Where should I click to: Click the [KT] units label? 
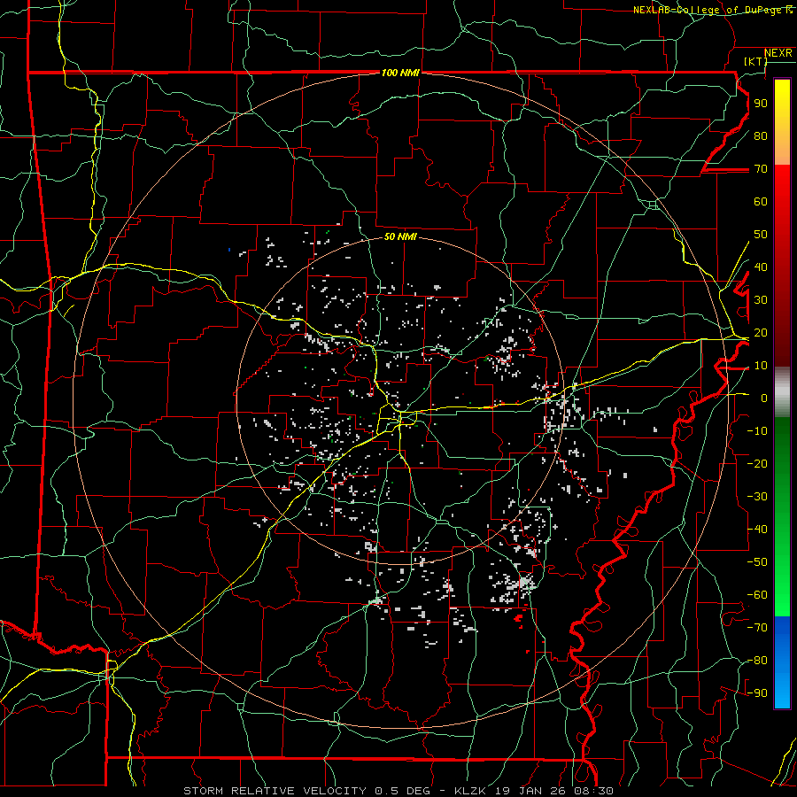tap(755, 61)
